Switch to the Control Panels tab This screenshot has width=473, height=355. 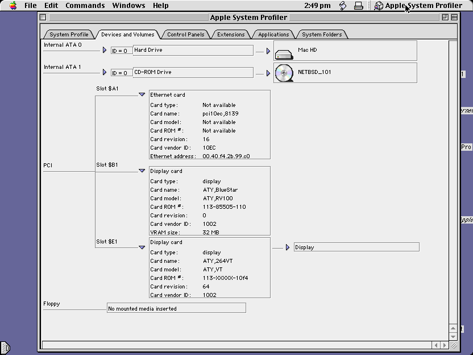coord(185,34)
